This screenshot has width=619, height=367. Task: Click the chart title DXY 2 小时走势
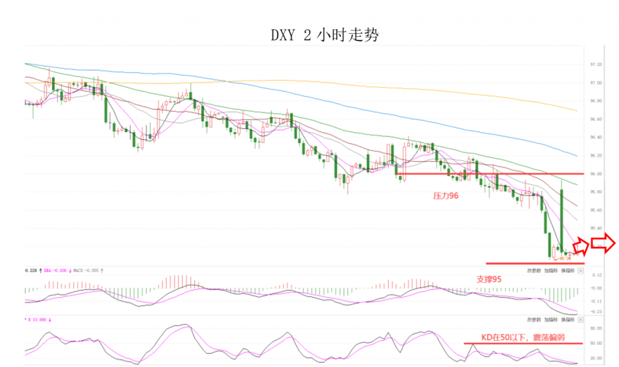click(325, 35)
